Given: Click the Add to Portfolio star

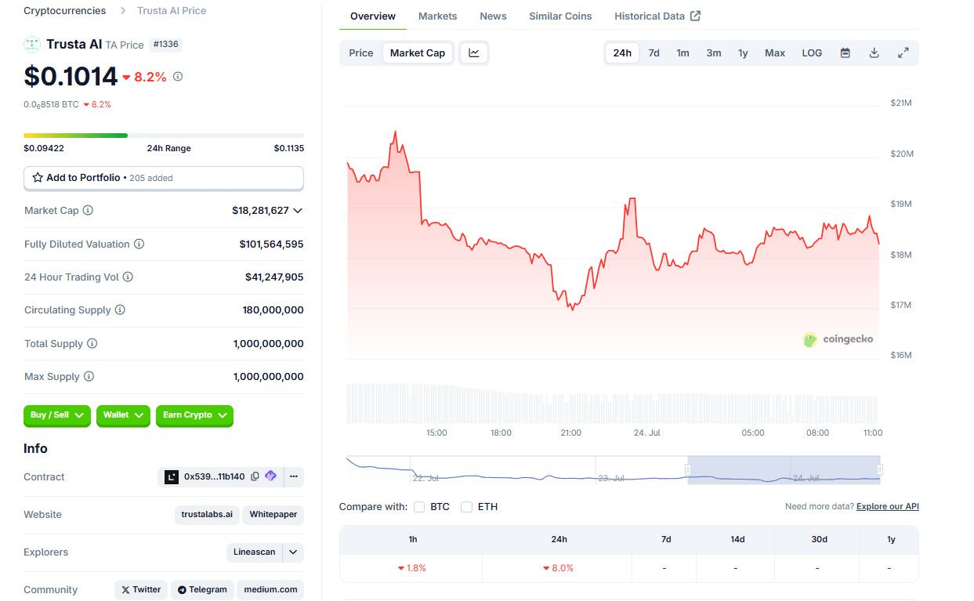Looking at the screenshot, I should (x=38, y=178).
